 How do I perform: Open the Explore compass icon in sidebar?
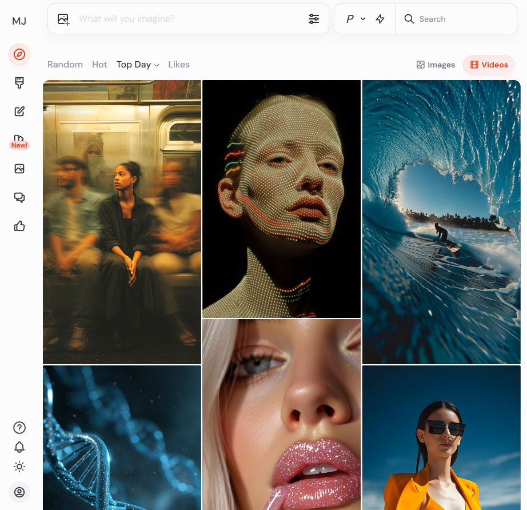(19, 54)
